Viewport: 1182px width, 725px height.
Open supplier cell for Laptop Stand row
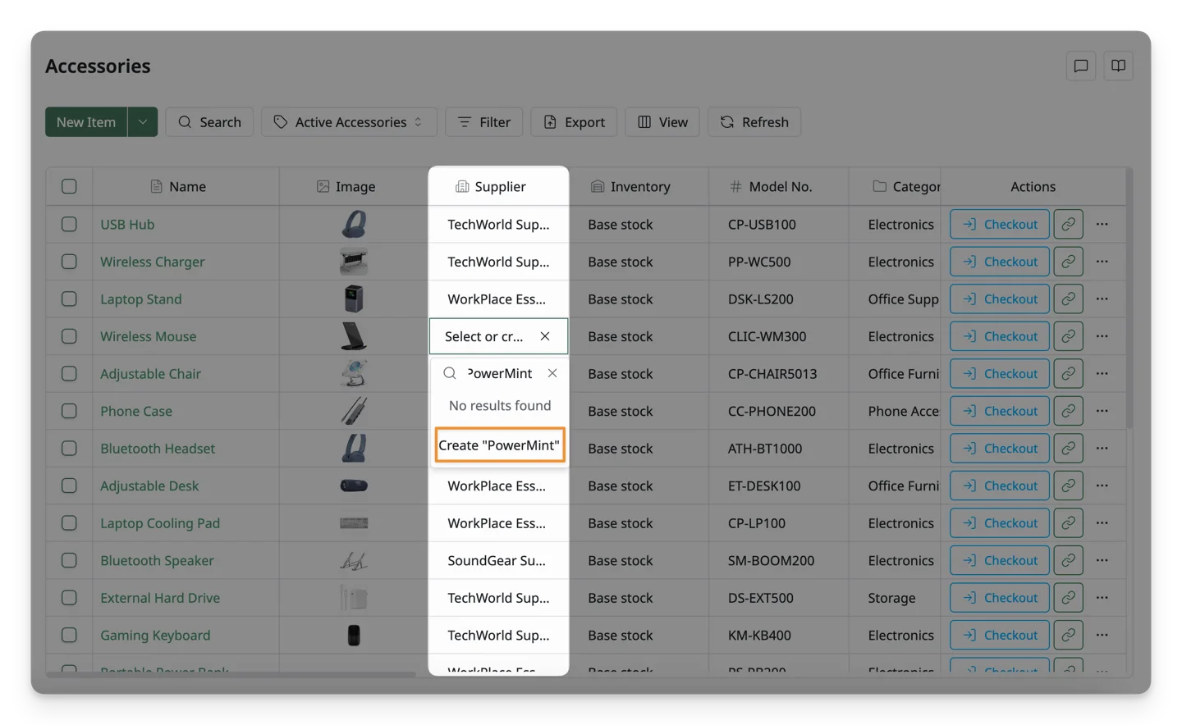pos(498,299)
